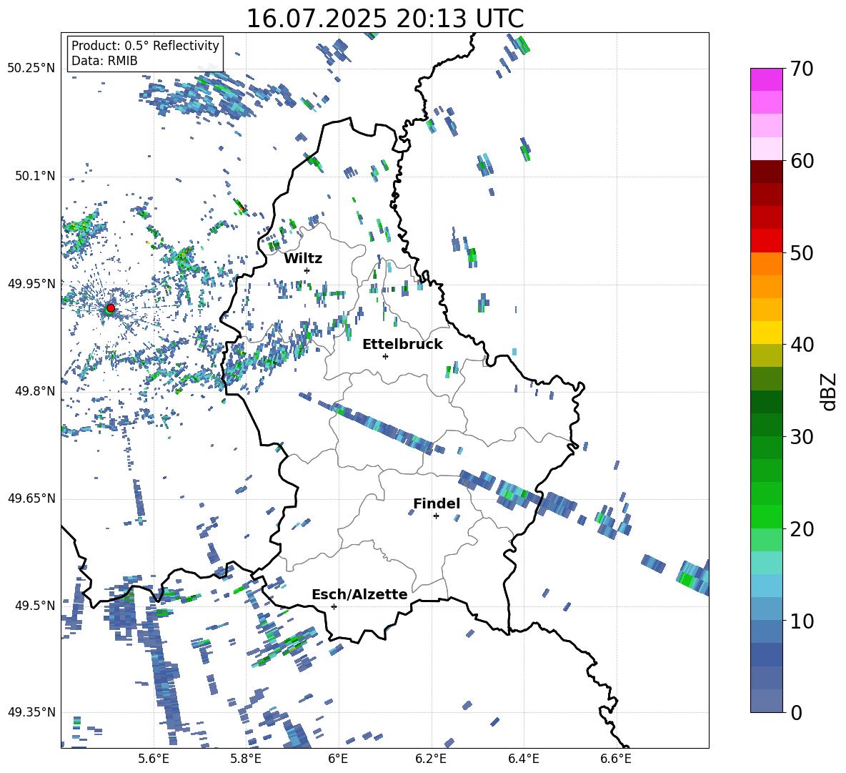This screenshot has height=773, width=846.
Task: Click the colorbar tick label 30
Action: (802, 437)
